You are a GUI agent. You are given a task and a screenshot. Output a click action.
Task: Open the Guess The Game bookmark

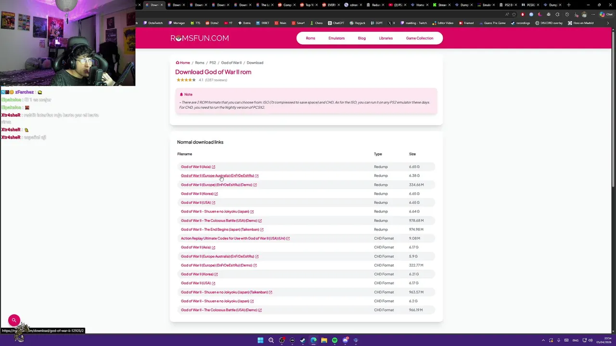[x=492, y=23]
